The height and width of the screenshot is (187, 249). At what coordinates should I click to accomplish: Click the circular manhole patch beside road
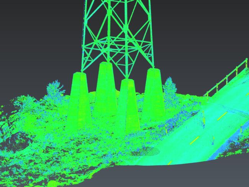pos(145,151)
